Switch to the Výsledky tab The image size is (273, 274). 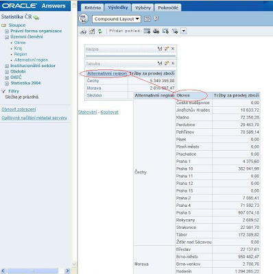118,8
